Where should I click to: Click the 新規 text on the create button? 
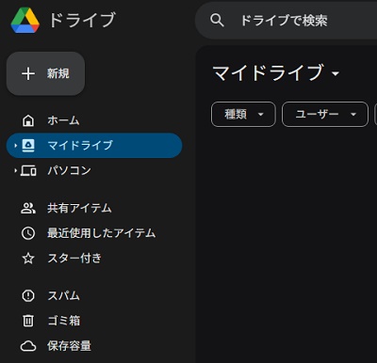coord(58,73)
